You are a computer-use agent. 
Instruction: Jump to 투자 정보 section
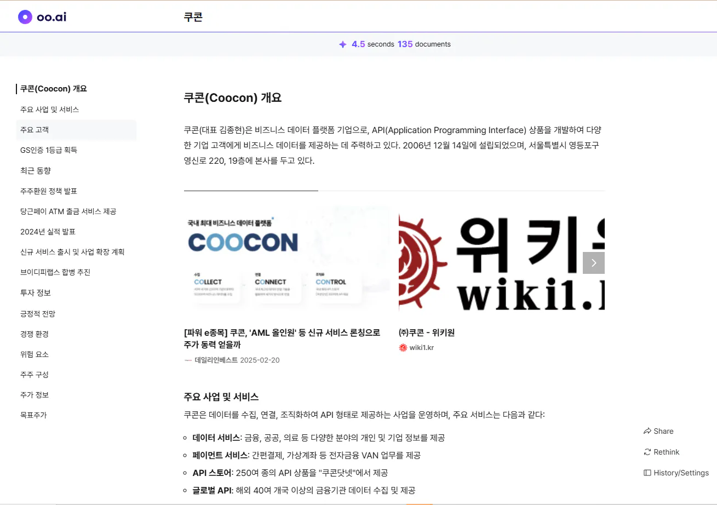36,293
